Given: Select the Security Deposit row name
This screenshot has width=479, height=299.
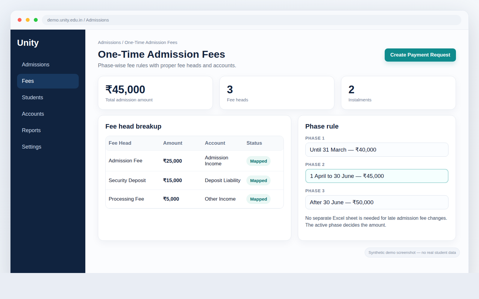Looking at the screenshot, I should pyautogui.click(x=127, y=181).
